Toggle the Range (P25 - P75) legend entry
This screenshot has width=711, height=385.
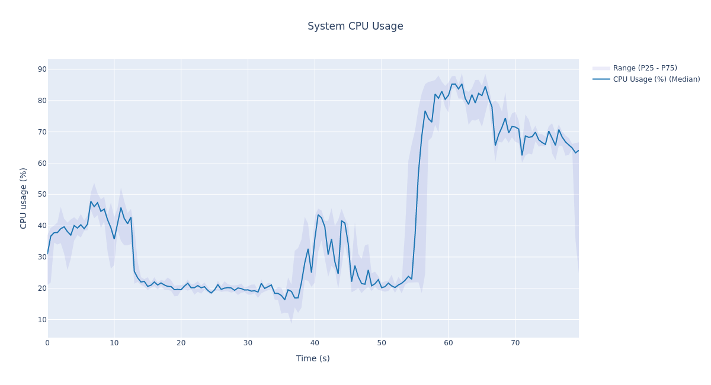645,68
